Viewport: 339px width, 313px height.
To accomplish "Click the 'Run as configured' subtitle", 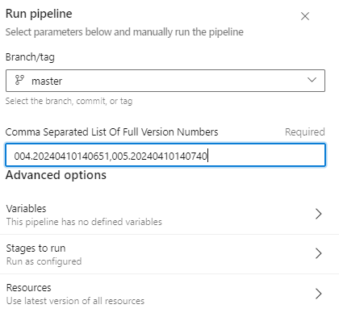I will [44, 261].
